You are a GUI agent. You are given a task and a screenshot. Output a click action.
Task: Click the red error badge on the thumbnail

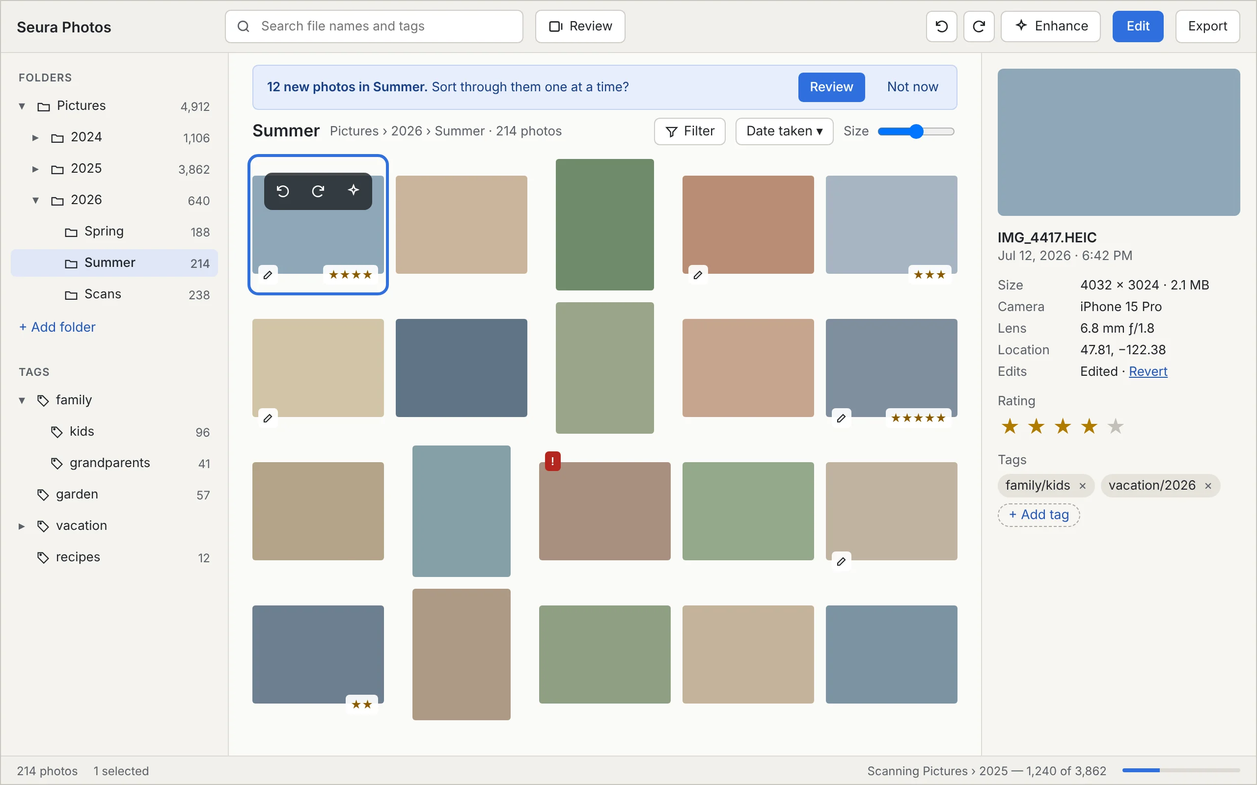coord(552,461)
